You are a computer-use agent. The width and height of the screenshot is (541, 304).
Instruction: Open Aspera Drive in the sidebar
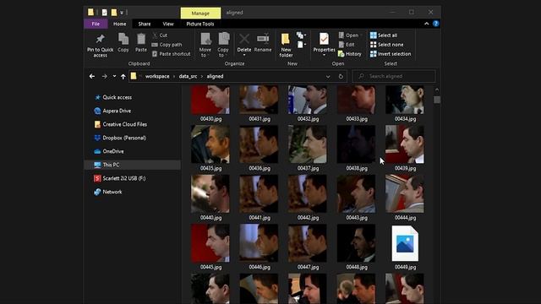[112, 111]
